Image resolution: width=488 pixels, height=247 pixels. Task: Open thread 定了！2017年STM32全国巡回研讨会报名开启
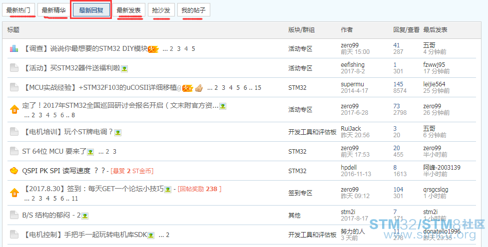click(120, 105)
